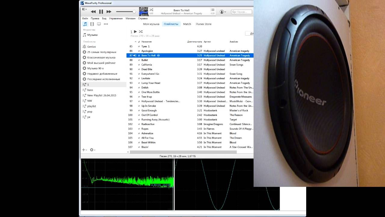The height and width of the screenshot is (217, 385).
Task: Show the Music library view icon
Action: (x=85, y=24)
